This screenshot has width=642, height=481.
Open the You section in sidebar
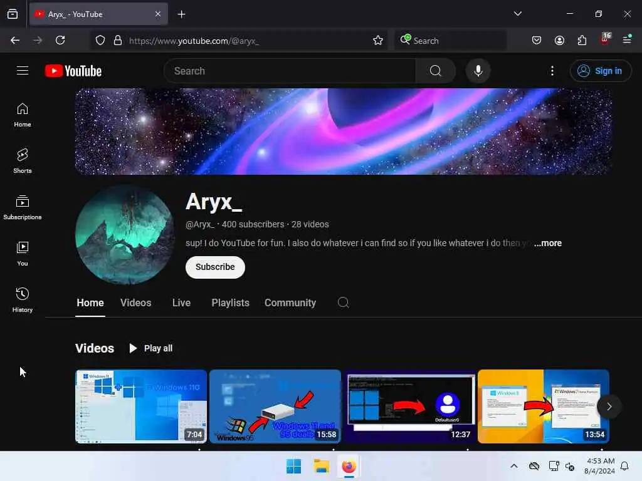(x=23, y=254)
